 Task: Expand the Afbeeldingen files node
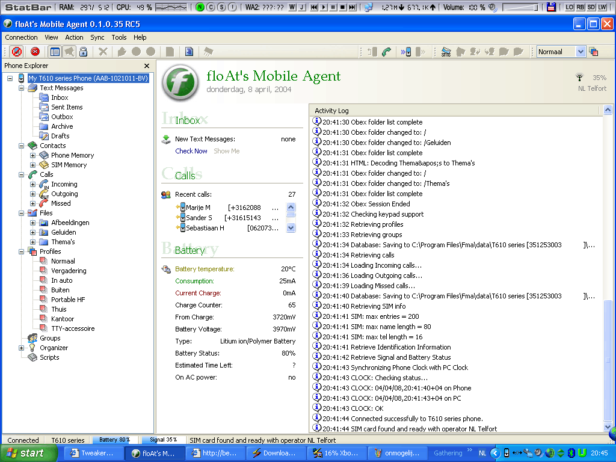[33, 223]
